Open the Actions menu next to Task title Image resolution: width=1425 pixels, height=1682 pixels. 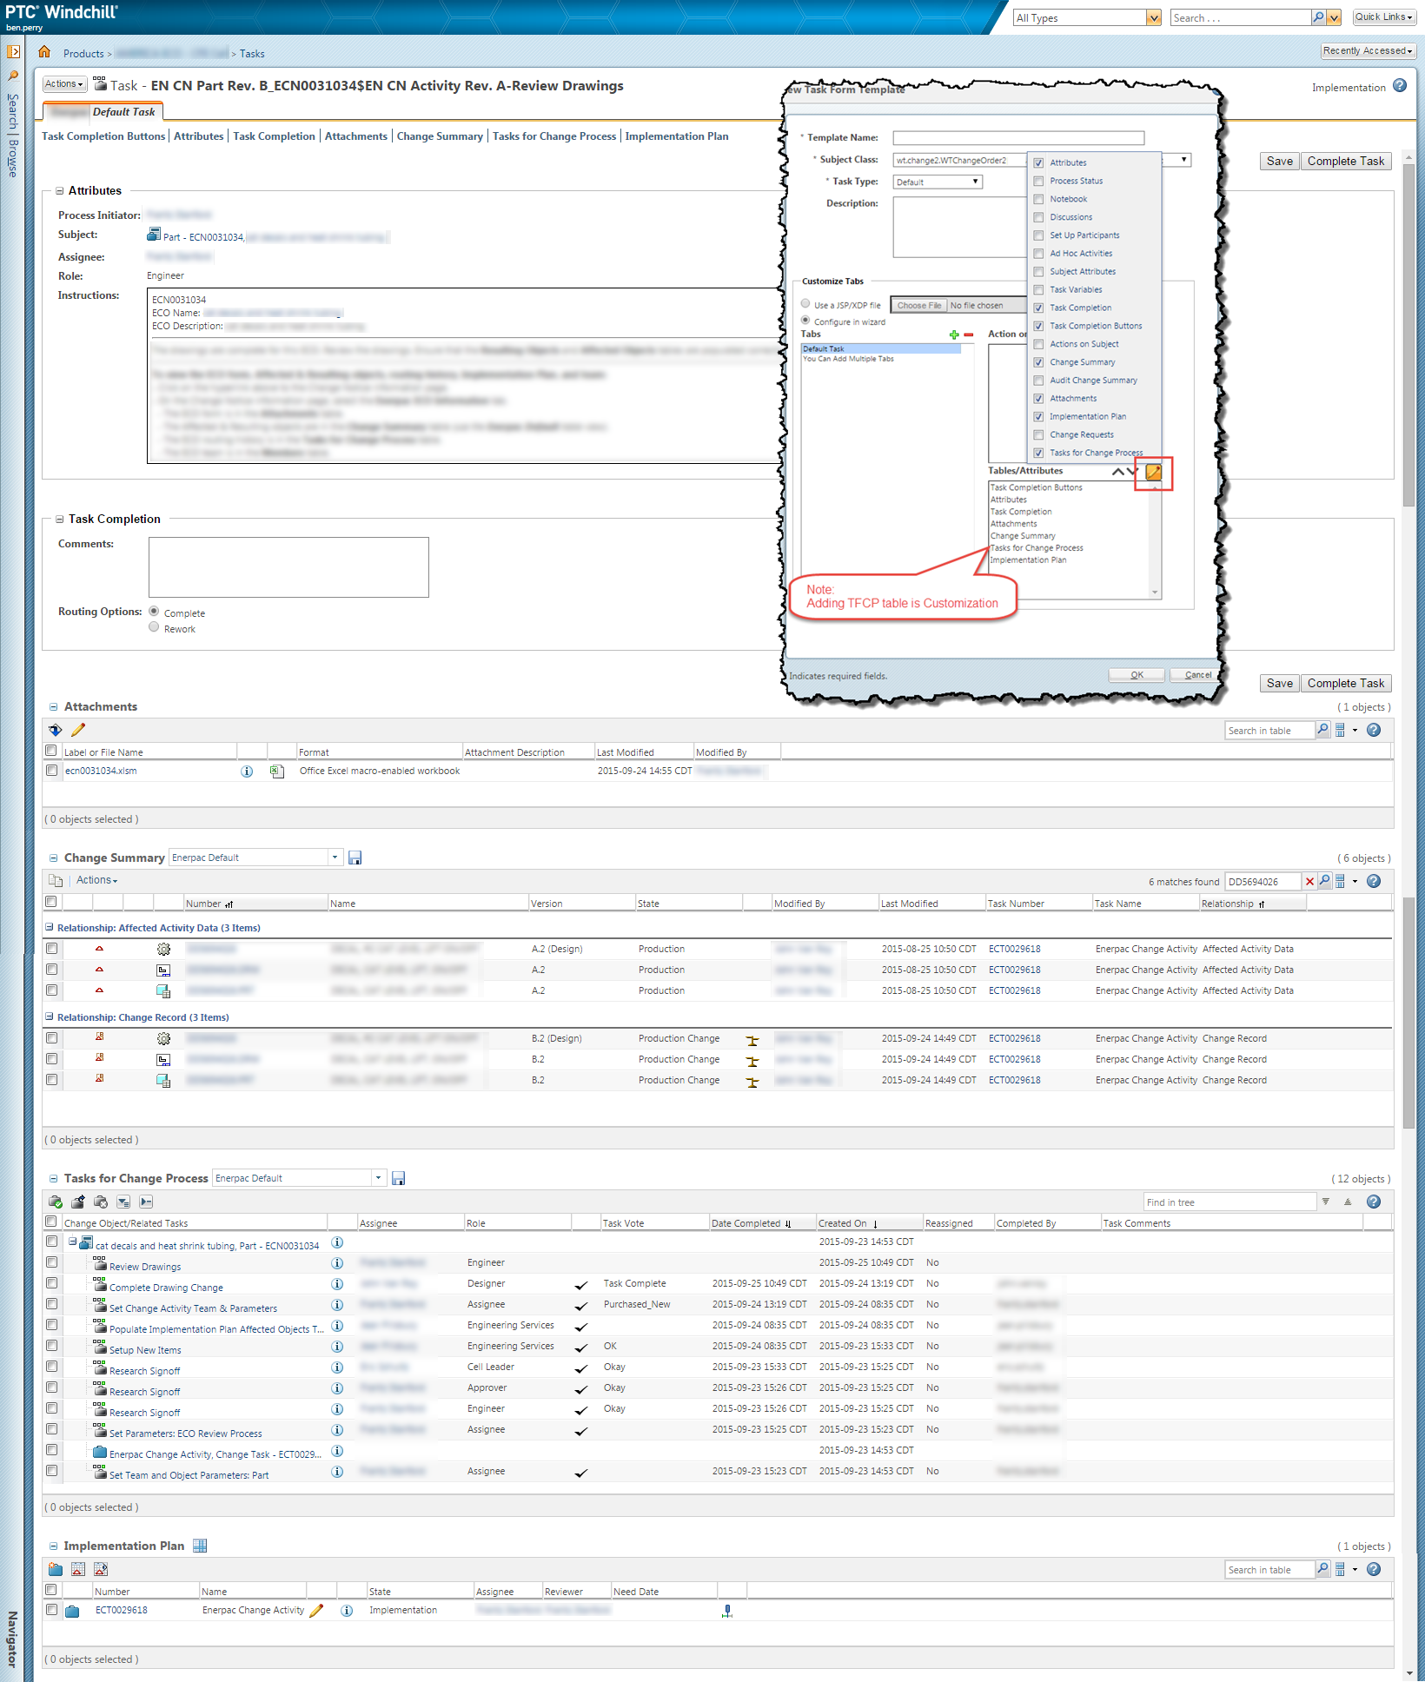[x=65, y=84]
